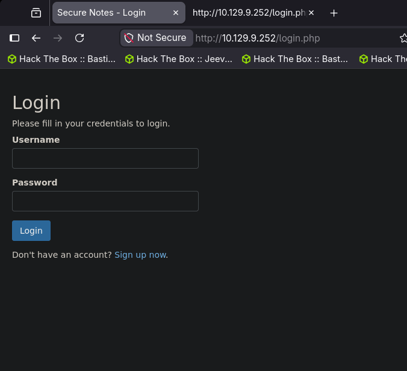The image size is (407, 371).
Task: Click into the Password field
Action: click(105, 201)
